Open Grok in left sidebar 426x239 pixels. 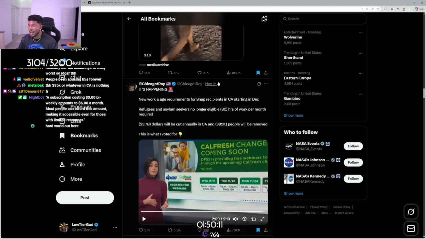[71, 92]
